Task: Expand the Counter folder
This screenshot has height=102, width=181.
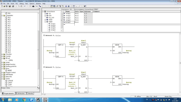Action: [2, 56]
